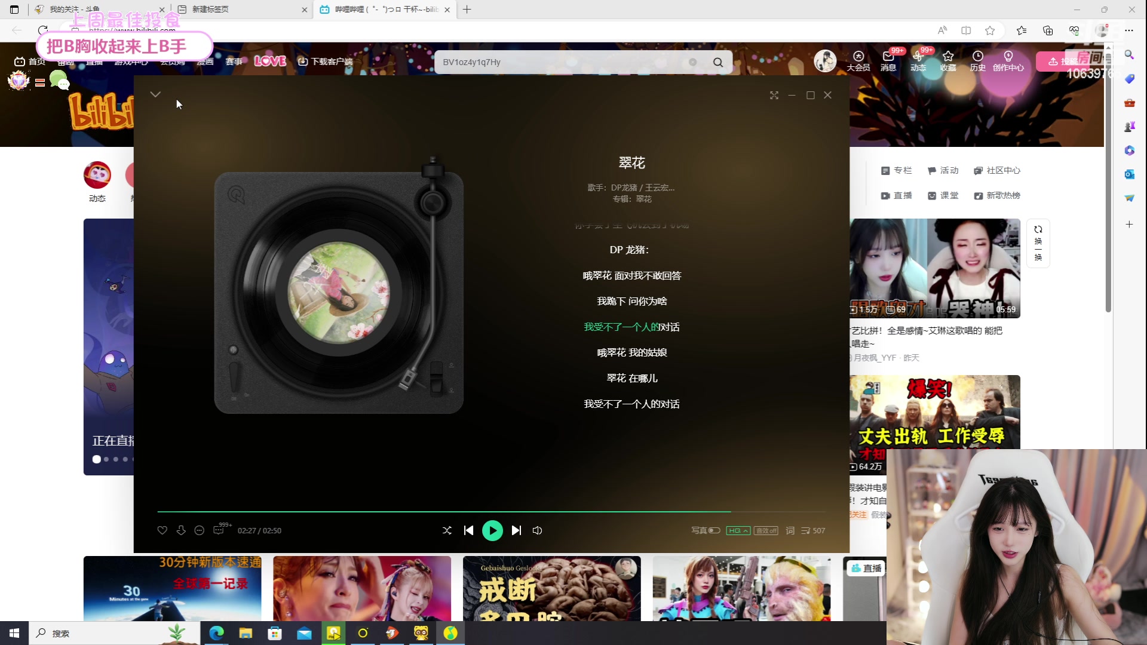Open video thumbnail with 哭神 text
The image size is (1147, 645).
click(935, 268)
